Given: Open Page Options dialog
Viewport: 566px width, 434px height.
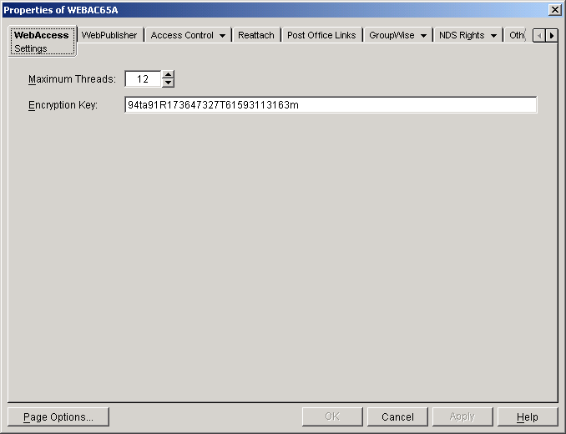Looking at the screenshot, I should point(58,417).
